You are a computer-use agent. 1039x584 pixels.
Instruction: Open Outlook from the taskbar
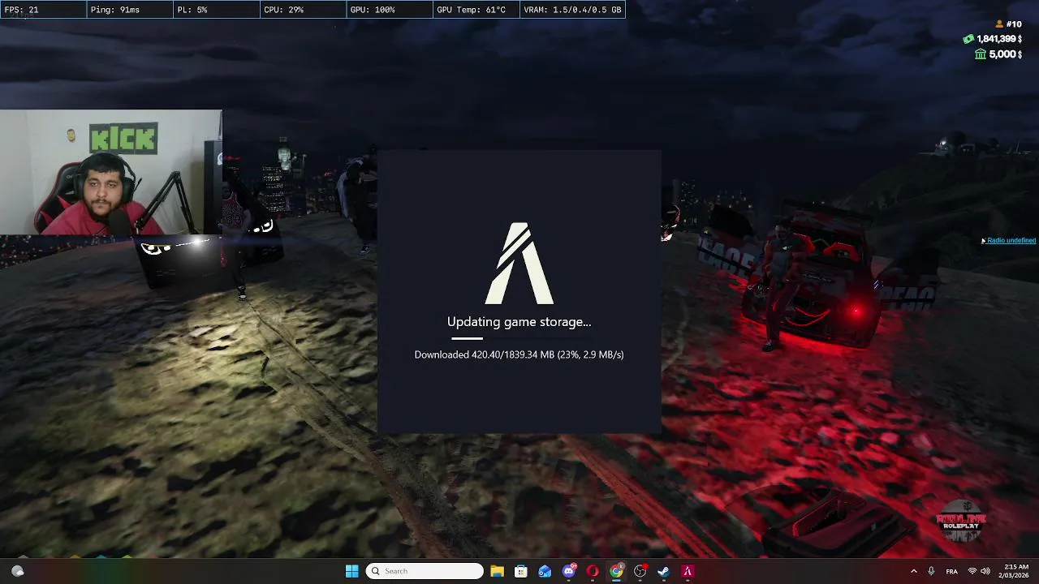545,571
